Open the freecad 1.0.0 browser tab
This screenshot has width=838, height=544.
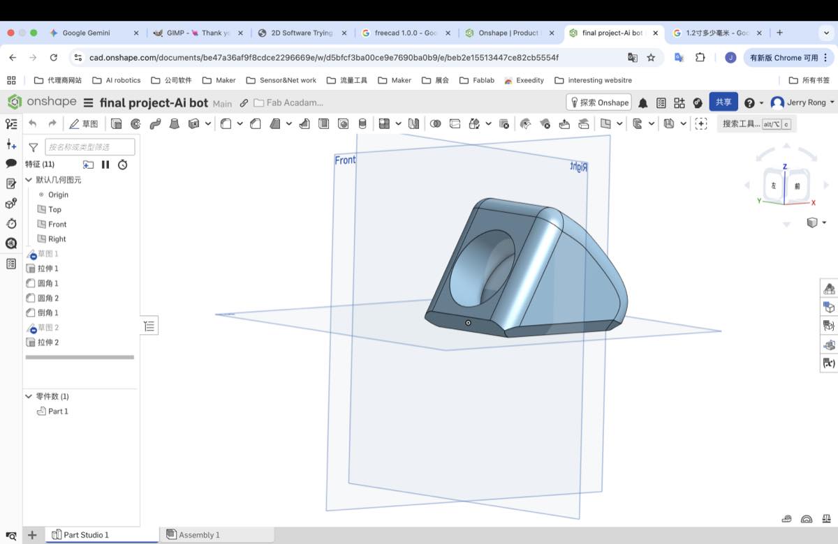[405, 33]
